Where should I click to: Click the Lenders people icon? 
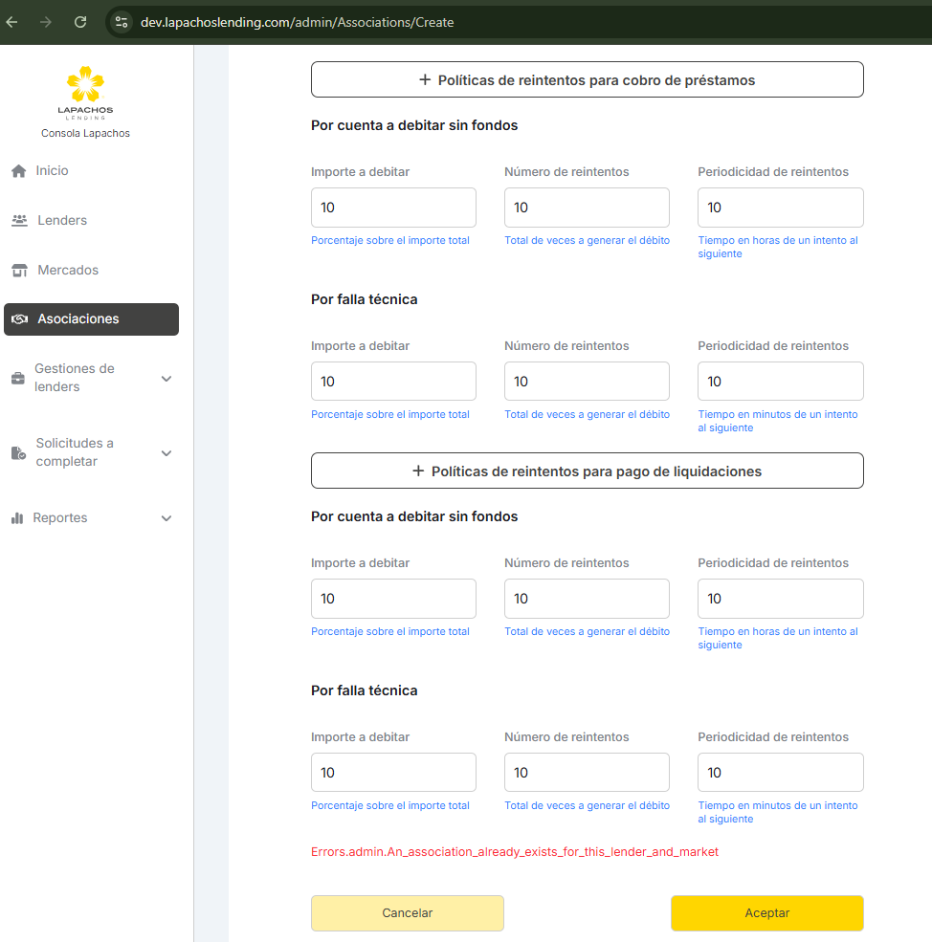pos(19,221)
